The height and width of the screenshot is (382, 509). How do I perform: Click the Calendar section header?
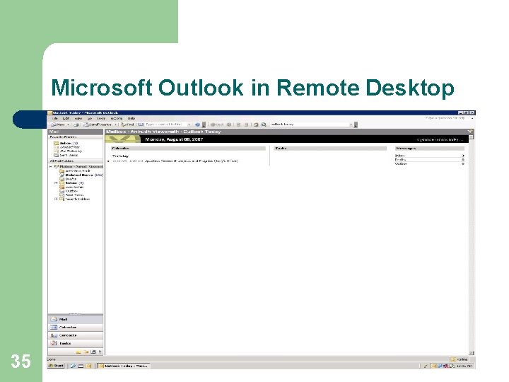(x=188, y=149)
